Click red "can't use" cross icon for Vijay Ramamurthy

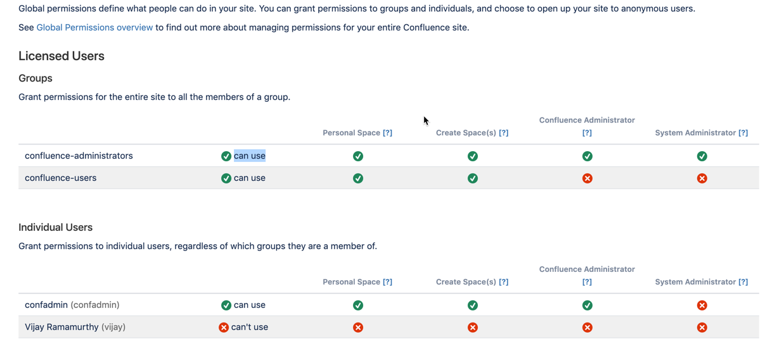224,328
